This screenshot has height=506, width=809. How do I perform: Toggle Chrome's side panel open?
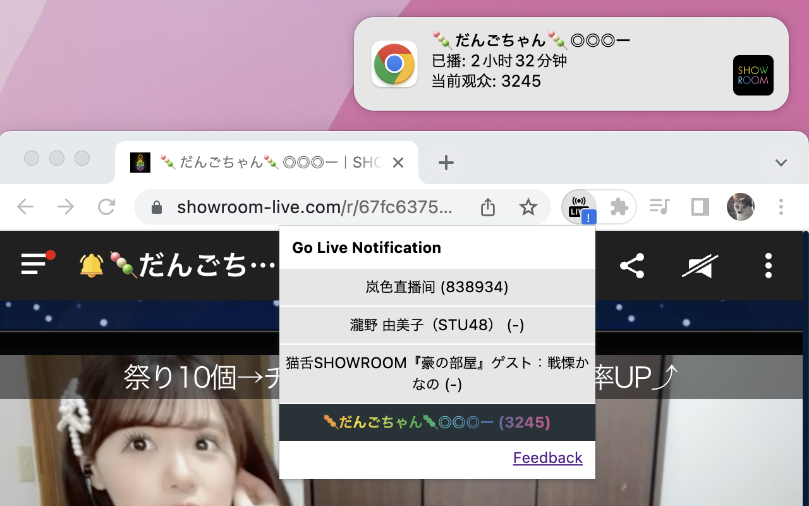pos(700,207)
